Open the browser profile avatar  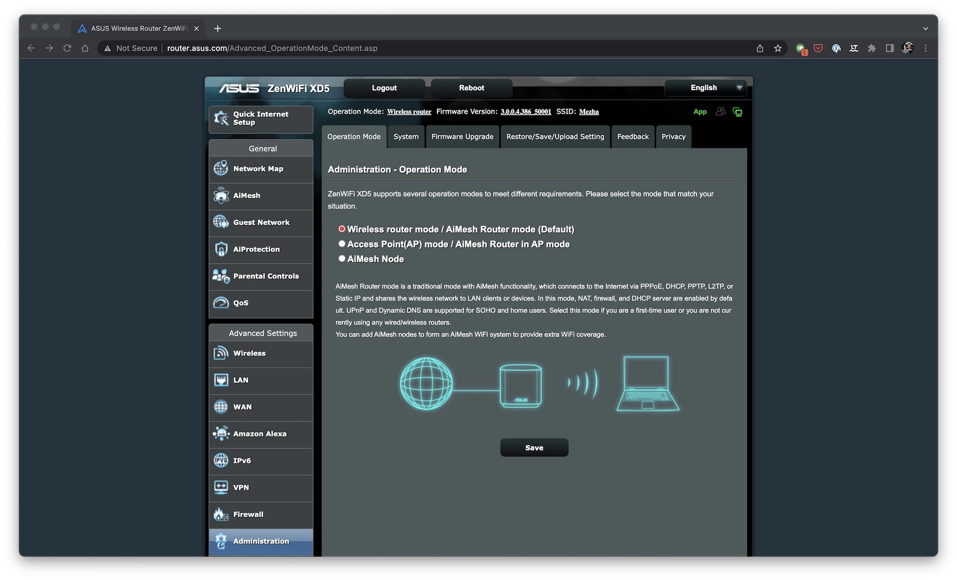[x=908, y=48]
